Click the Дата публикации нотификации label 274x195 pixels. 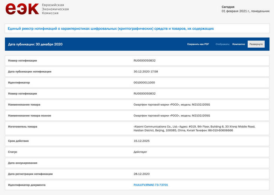click(29, 71)
